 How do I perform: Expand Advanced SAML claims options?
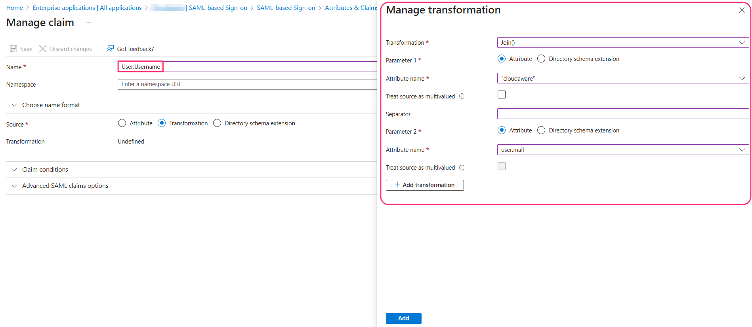click(x=65, y=186)
